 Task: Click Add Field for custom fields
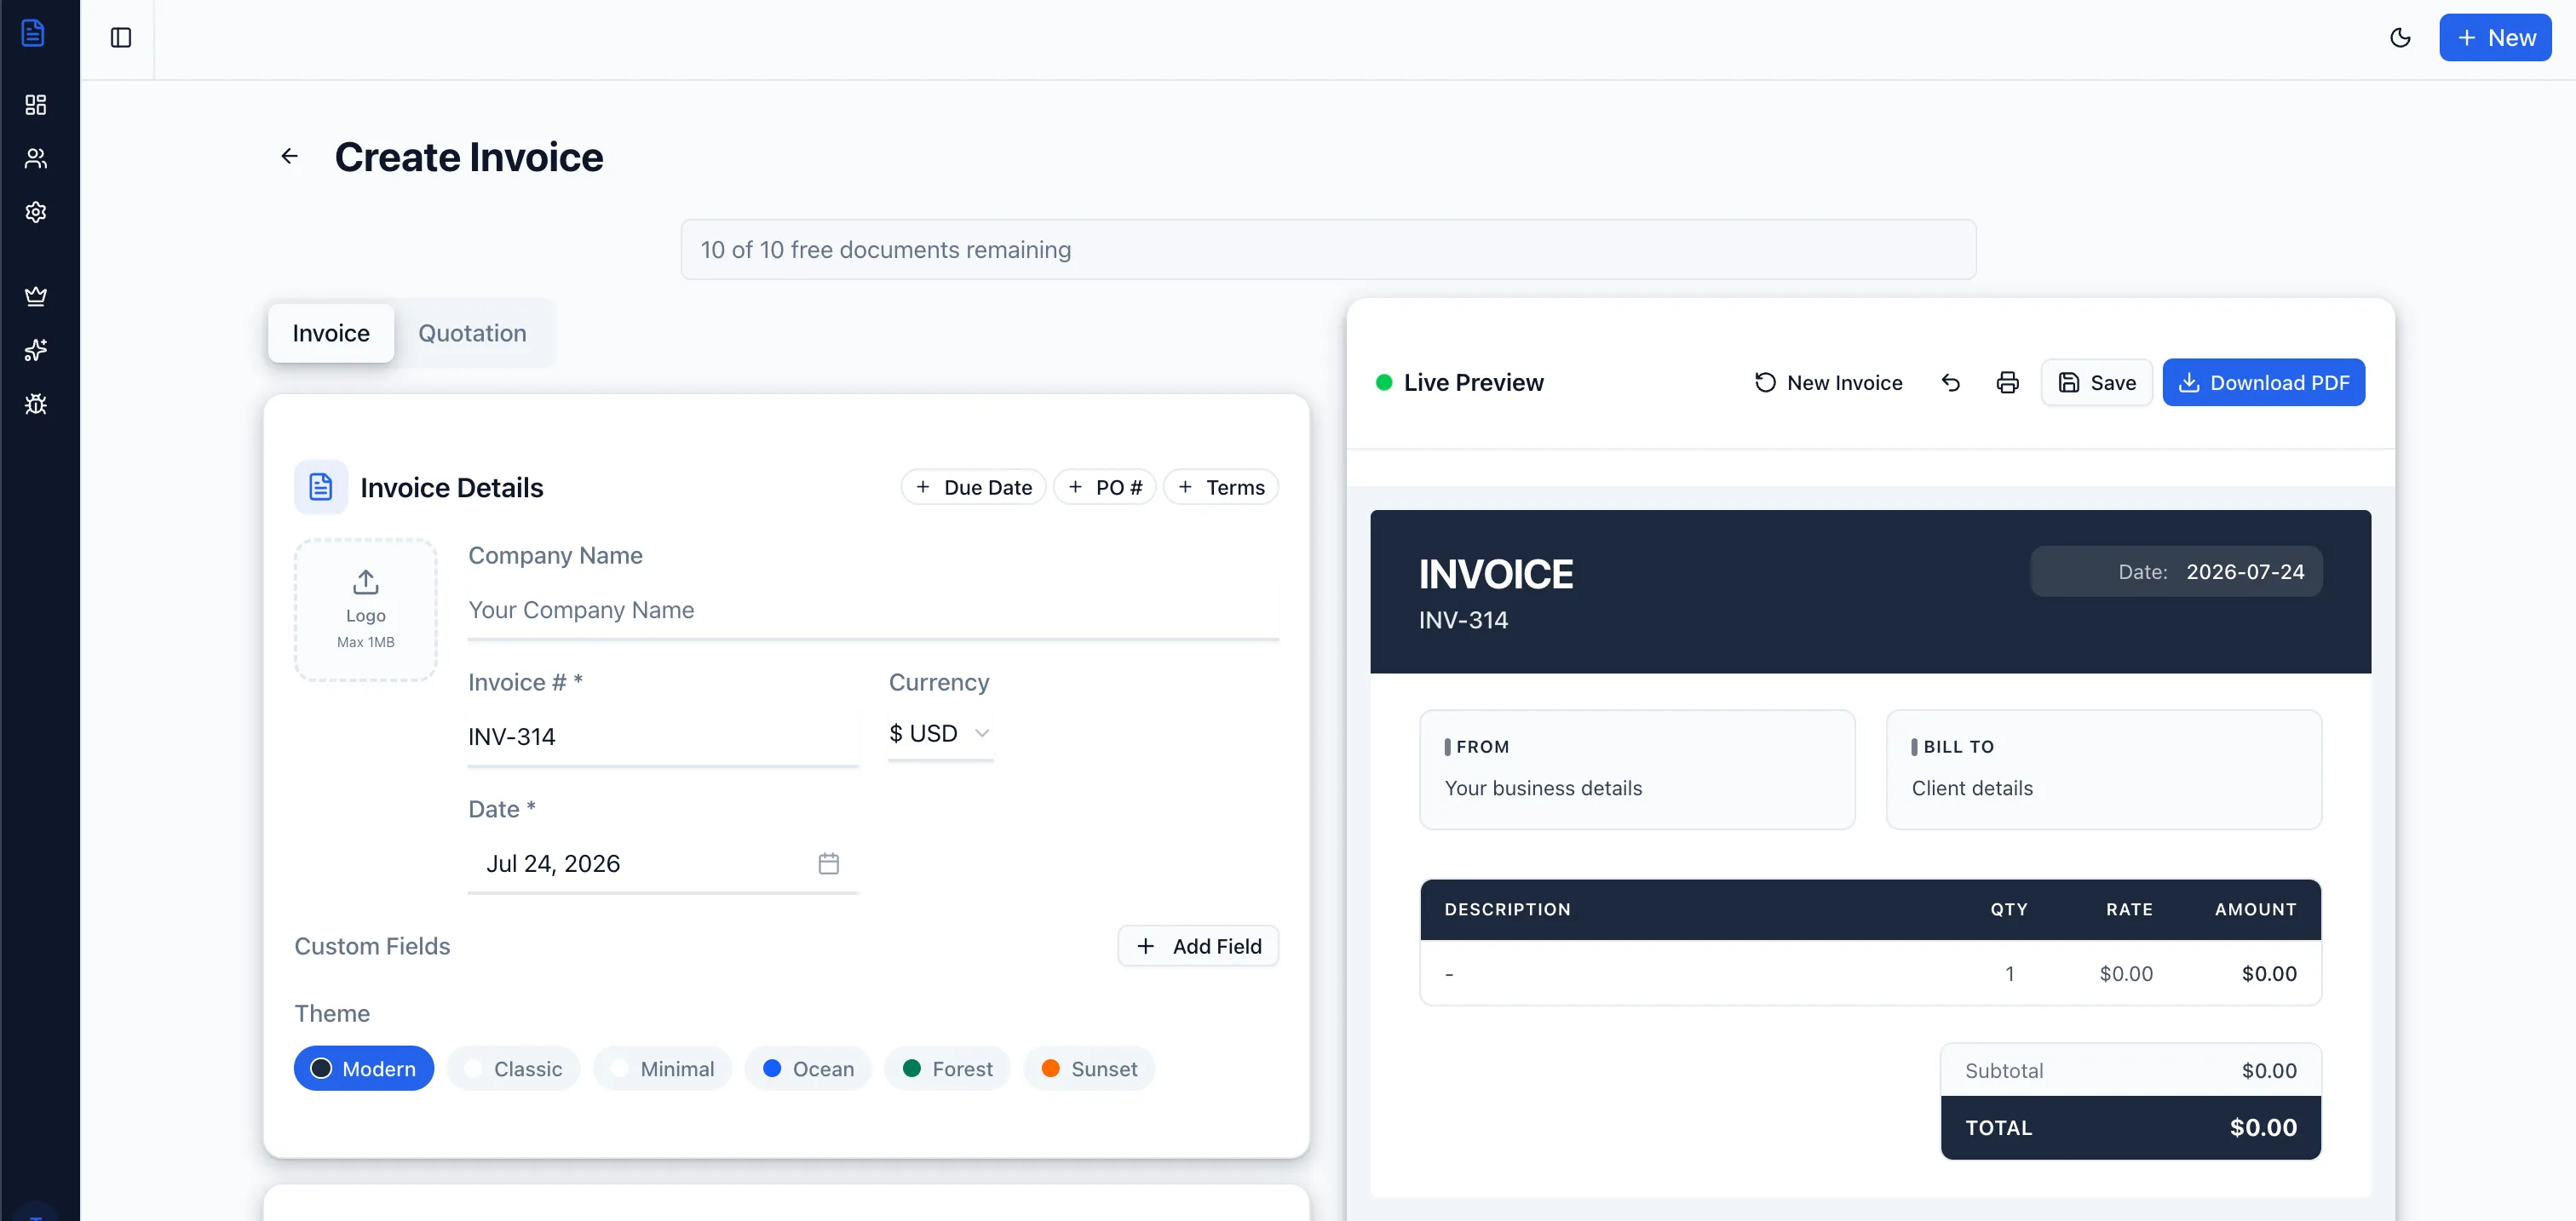tap(1198, 946)
